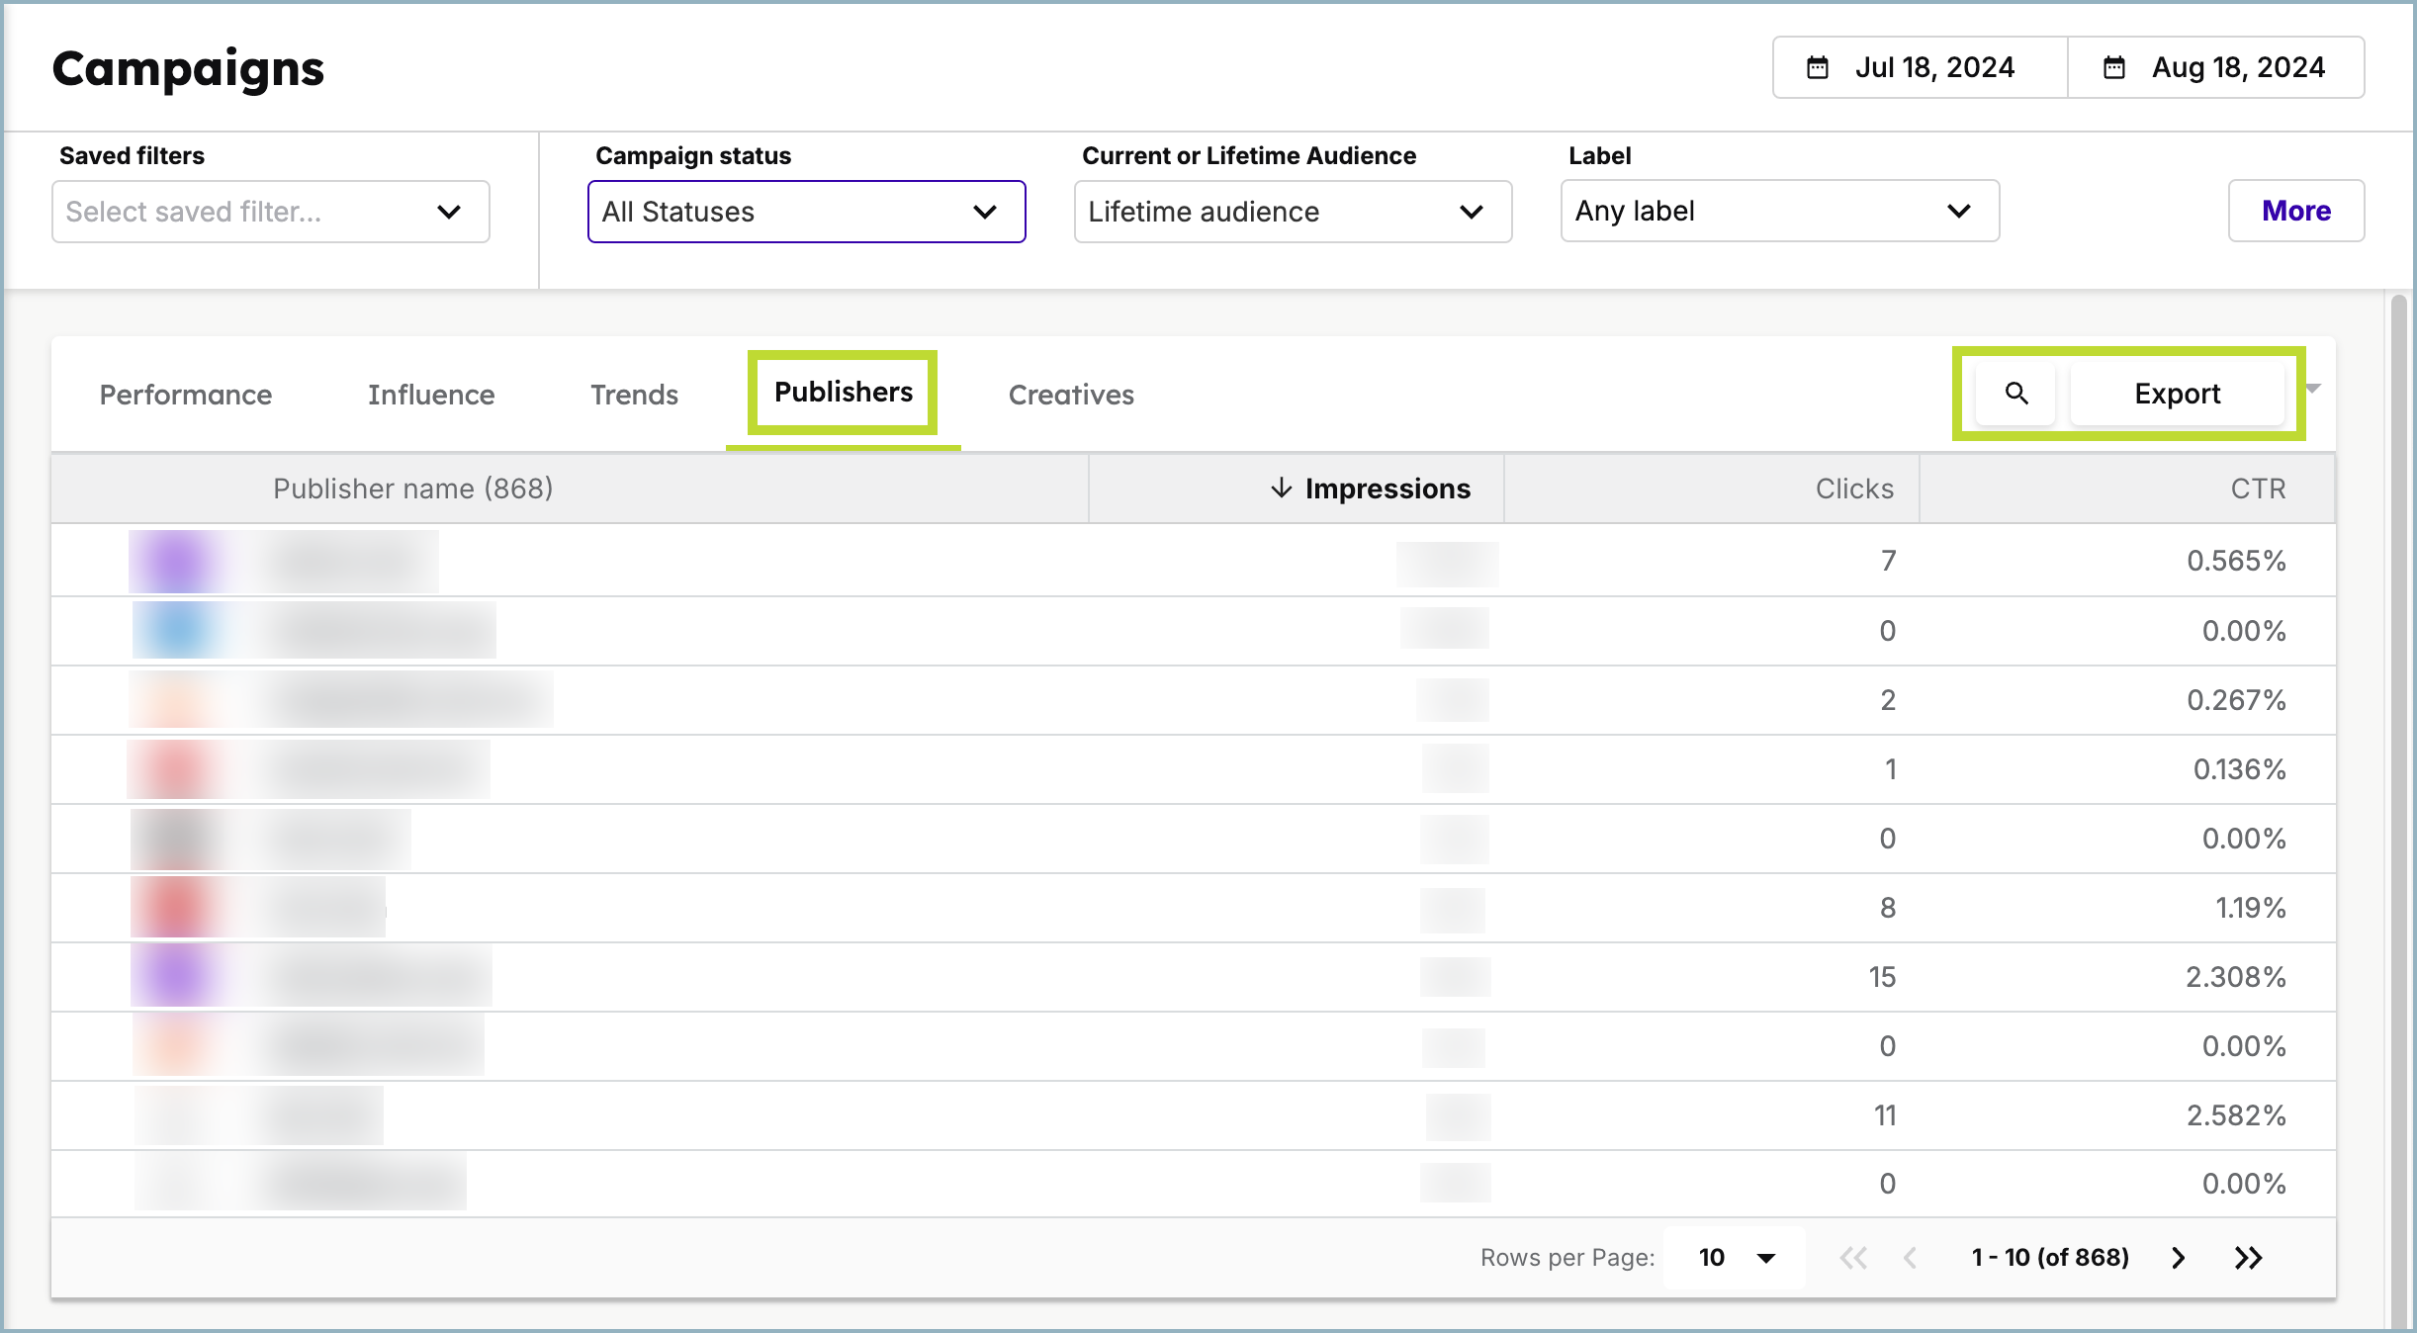Open the search icon next to Export
The image size is (2417, 1333).
[x=2015, y=394]
